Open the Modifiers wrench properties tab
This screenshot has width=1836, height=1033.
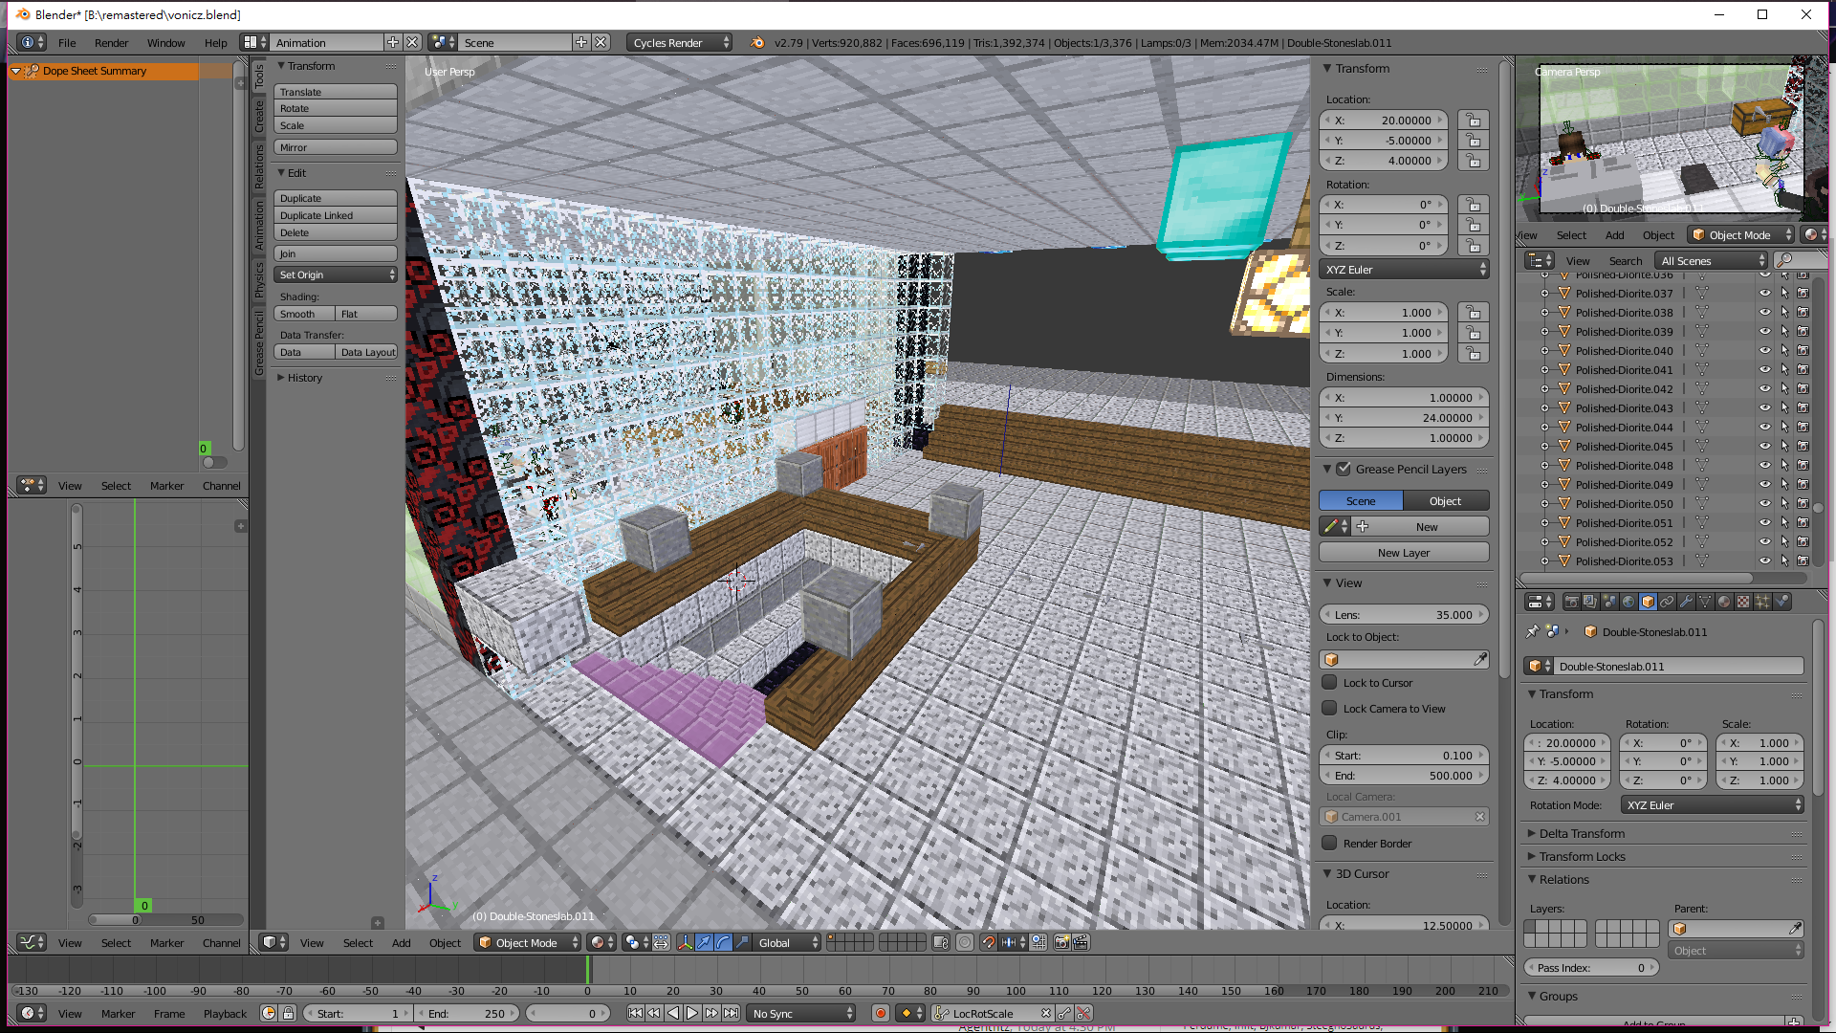click(x=1686, y=602)
